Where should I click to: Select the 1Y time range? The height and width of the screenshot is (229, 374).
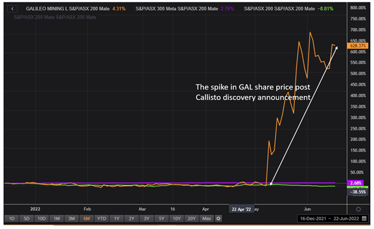pos(117,218)
